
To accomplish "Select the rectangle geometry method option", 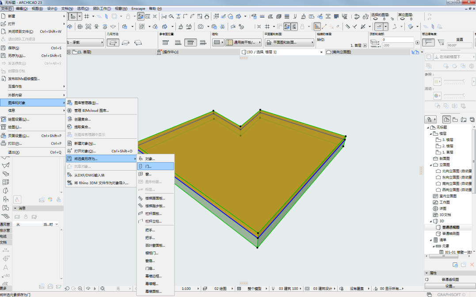I will pyautogui.click(x=126, y=42).
